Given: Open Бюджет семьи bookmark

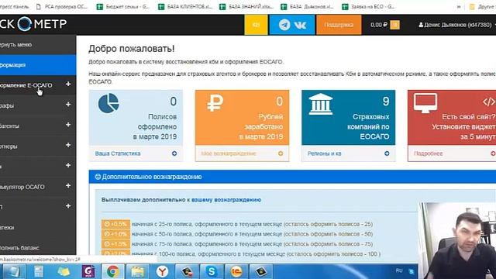Looking at the screenshot, I should click(x=123, y=6).
